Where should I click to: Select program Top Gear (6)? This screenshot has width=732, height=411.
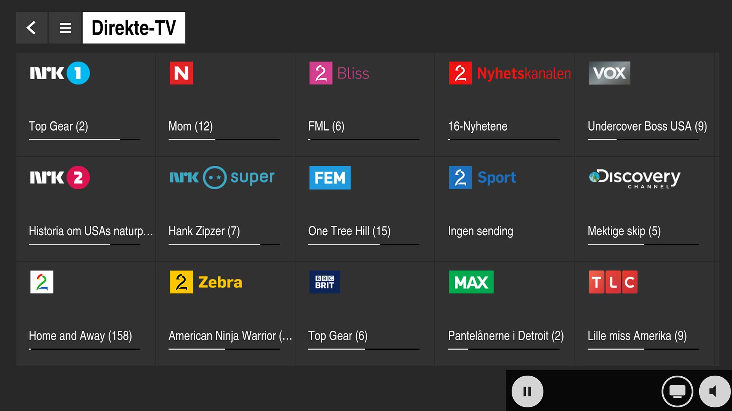pyautogui.click(x=338, y=336)
